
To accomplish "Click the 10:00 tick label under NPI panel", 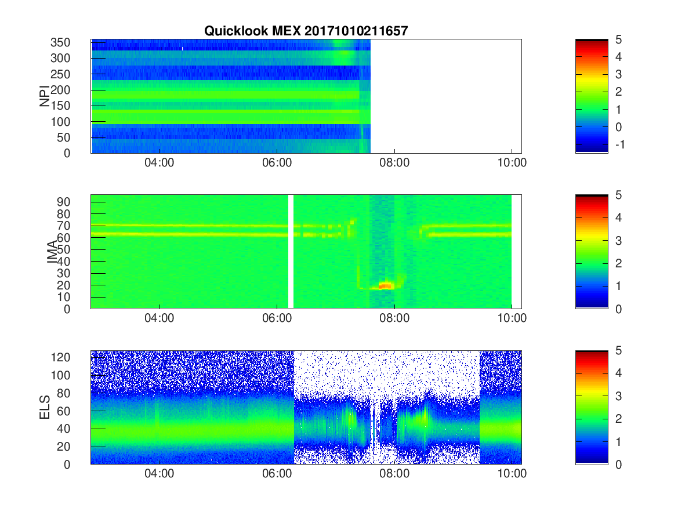I will click(512, 163).
